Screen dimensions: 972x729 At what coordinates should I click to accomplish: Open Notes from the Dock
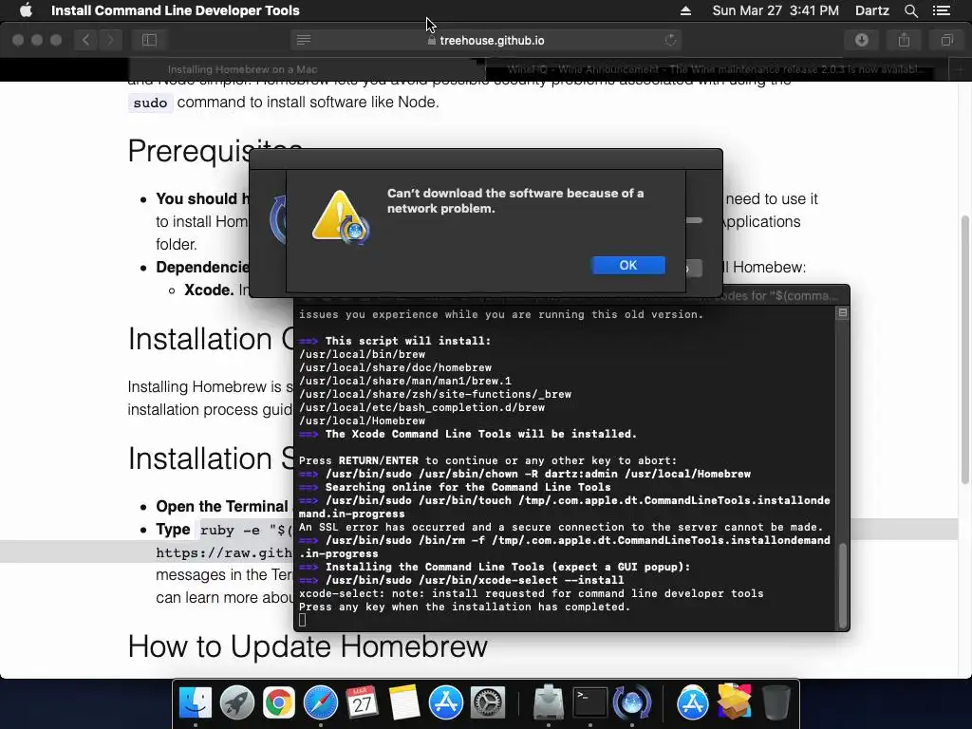(x=404, y=703)
